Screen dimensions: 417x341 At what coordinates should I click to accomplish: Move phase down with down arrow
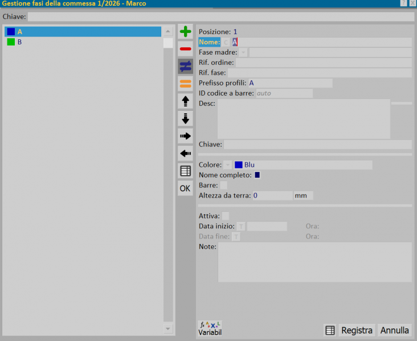coord(185,118)
